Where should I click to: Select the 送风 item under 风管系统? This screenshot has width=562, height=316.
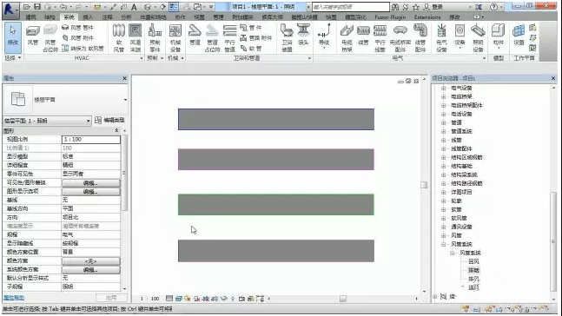473,287
